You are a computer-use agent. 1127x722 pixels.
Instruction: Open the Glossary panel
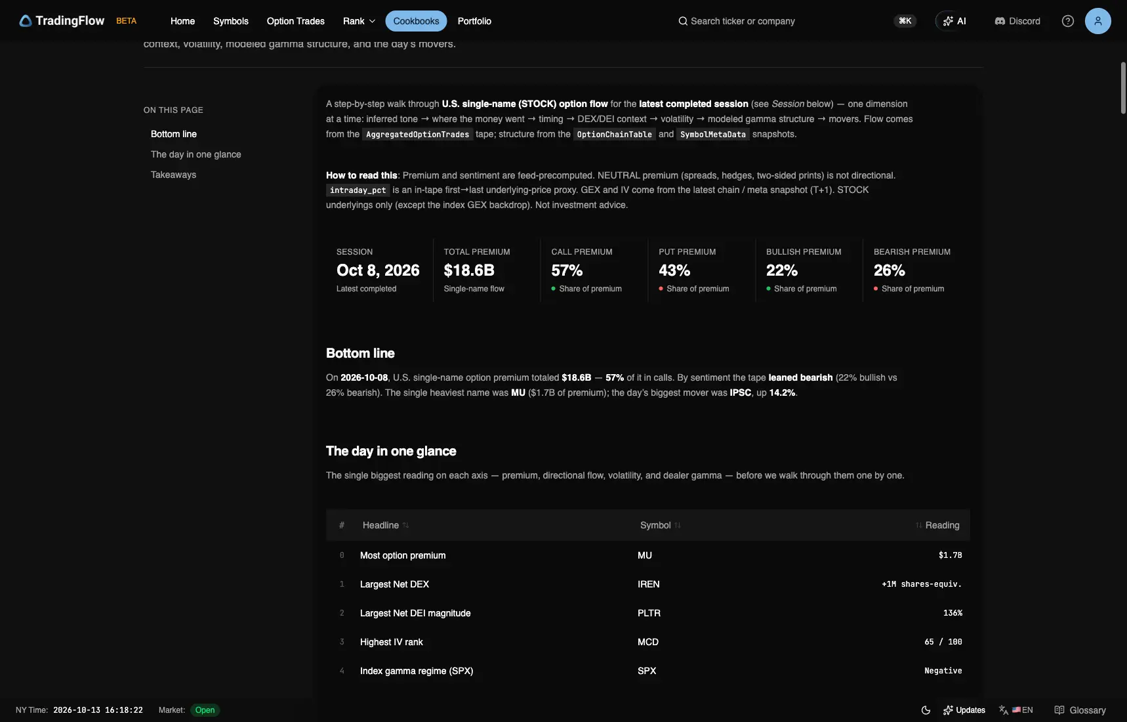click(x=1080, y=710)
